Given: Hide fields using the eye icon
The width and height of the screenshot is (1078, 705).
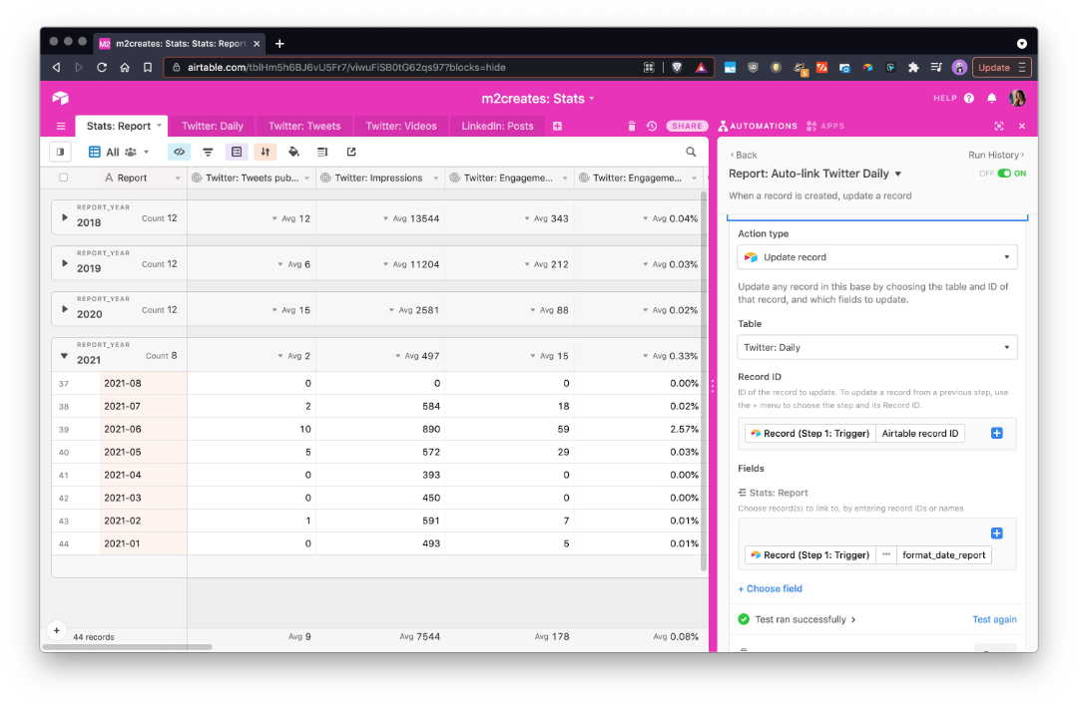Looking at the screenshot, I should (180, 152).
